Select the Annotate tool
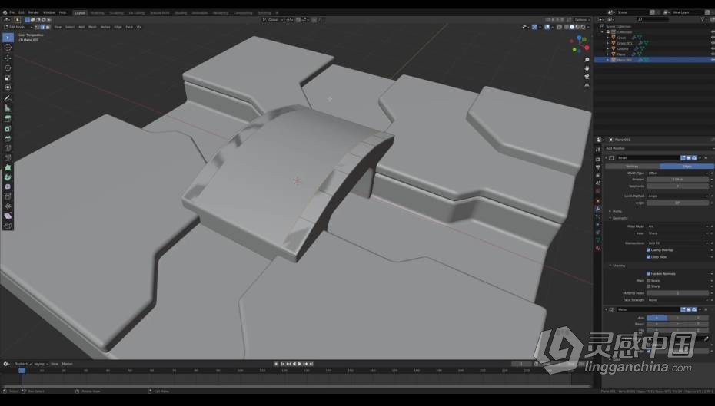Screen dimensions: 715x406 click(x=8, y=98)
